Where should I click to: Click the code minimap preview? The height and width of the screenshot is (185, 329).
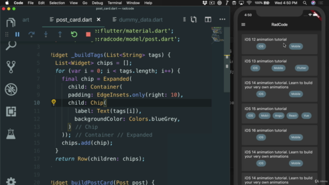(217, 34)
